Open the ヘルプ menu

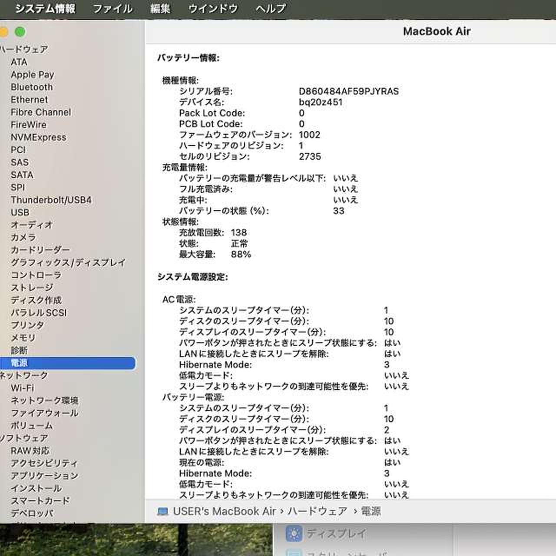tap(271, 9)
